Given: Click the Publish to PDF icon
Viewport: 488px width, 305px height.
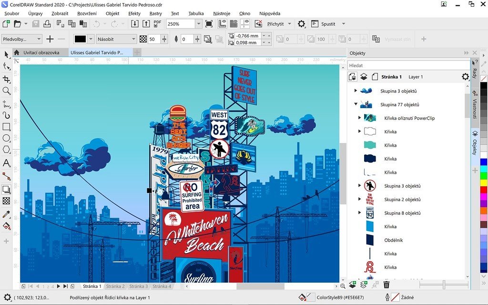Looking at the screenshot, I should click(x=157, y=24).
